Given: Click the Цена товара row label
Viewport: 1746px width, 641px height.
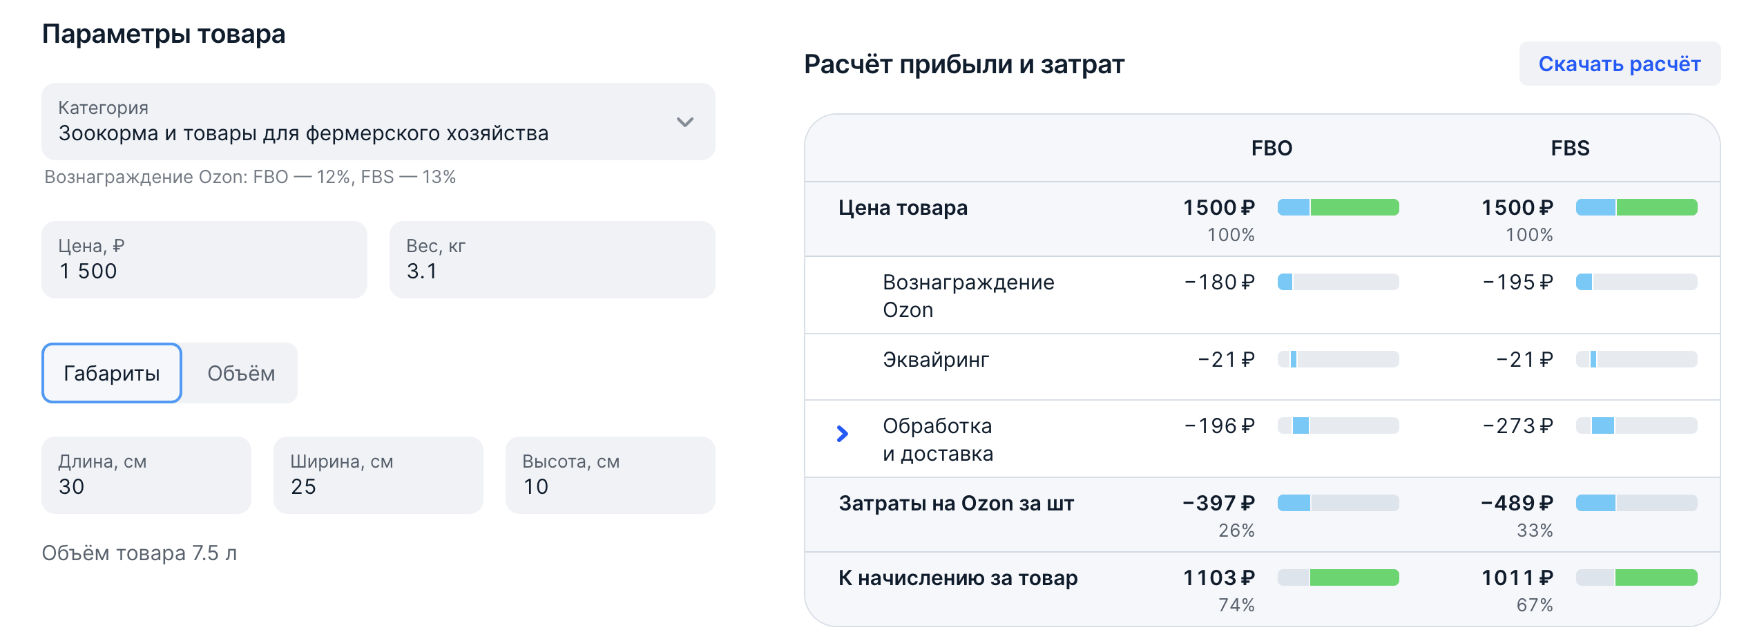Looking at the screenshot, I should [x=903, y=208].
